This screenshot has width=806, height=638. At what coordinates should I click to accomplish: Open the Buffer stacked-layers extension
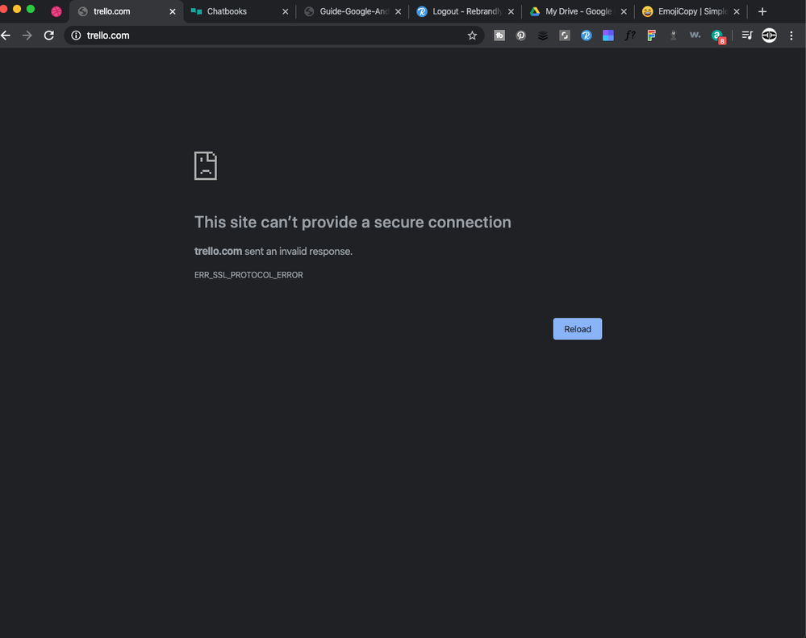(543, 35)
